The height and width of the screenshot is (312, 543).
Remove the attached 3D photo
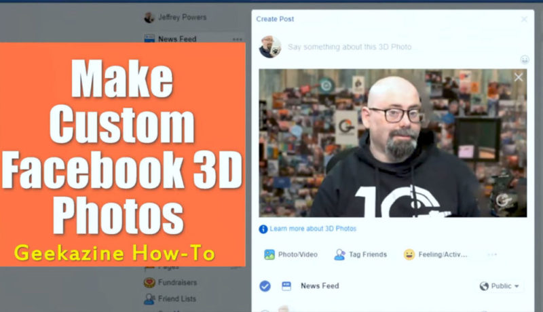click(x=519, y=77)
